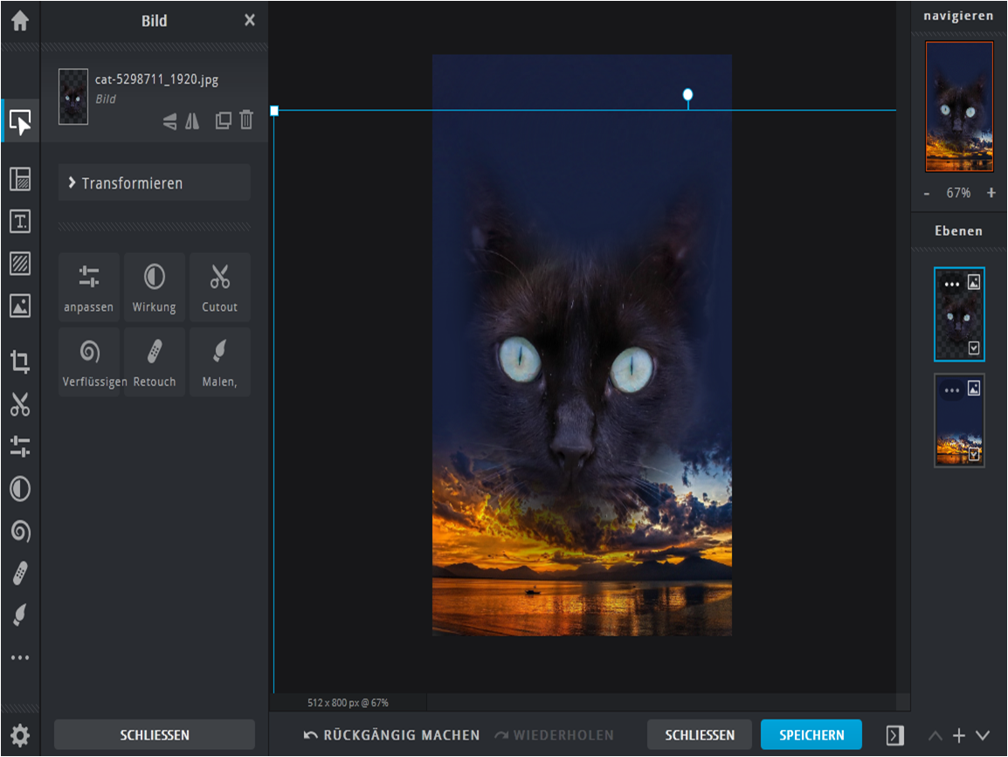Activate the crop tool in left toolbar
Screen dimensions: 1008x757
click(20, 361)
